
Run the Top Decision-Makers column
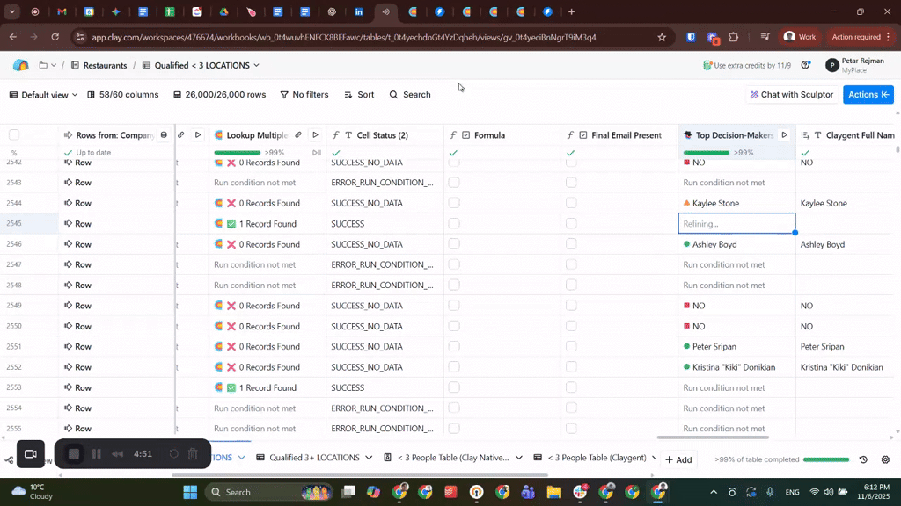[x=784, y=135]
